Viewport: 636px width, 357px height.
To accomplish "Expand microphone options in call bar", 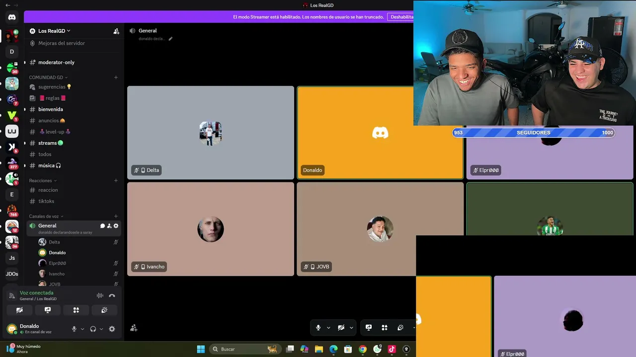I will [328, 327].
